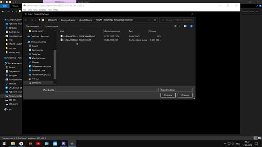
Task: Show hidden system tray icons
Action: coord(225,143)
